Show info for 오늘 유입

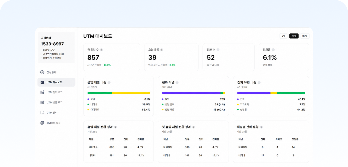162,50
